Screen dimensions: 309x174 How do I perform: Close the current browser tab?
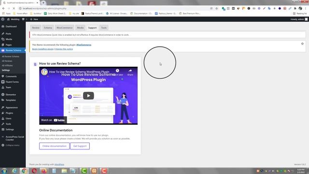37,3
